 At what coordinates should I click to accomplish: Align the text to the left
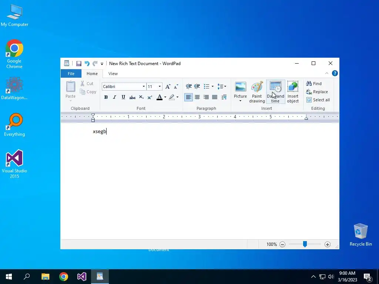point(188,97)
